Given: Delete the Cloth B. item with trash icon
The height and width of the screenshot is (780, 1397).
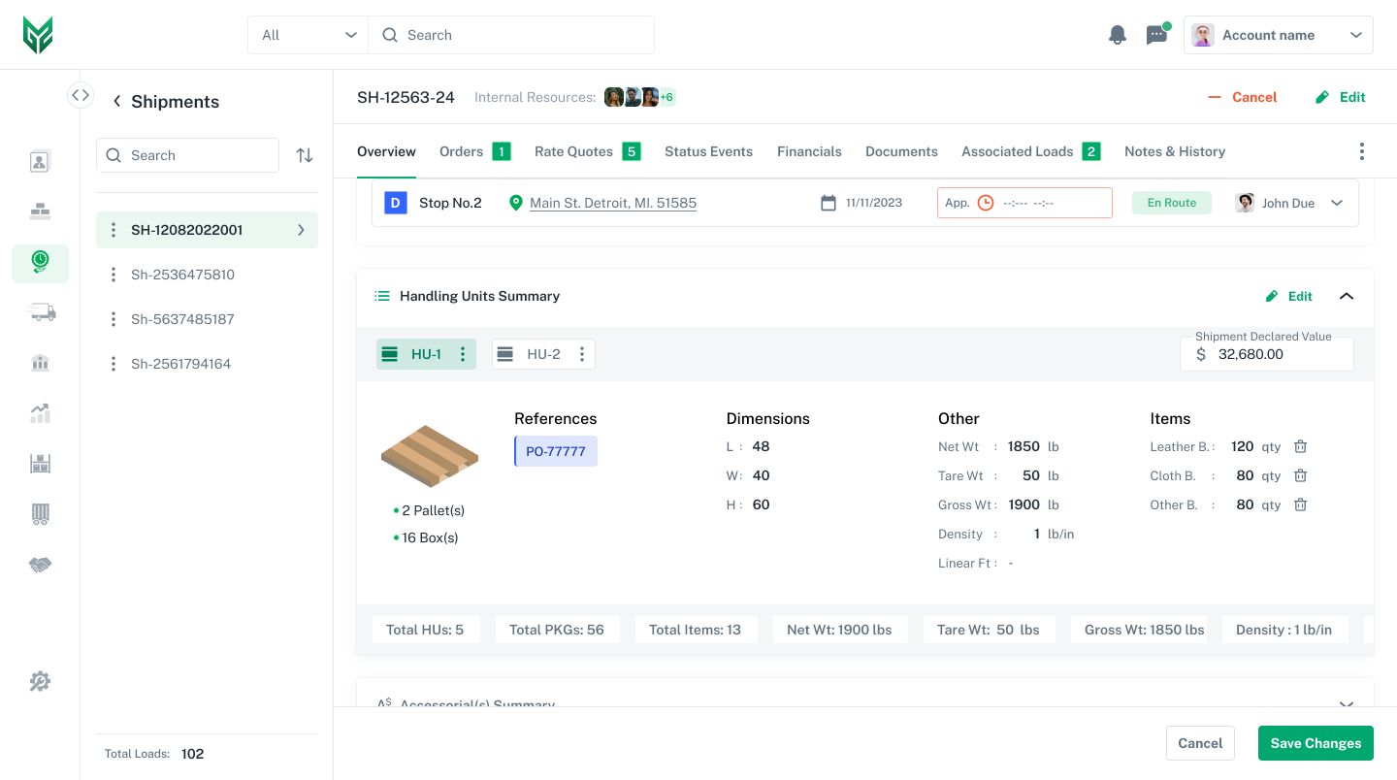Looking at the screenshot, I should 1301,475.
